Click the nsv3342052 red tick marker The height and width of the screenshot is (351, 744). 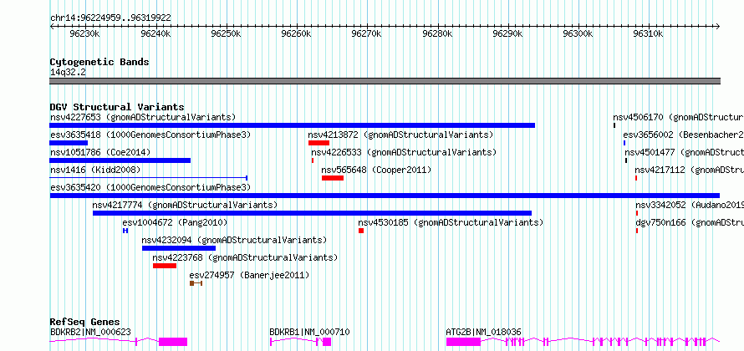coord(637,213)
